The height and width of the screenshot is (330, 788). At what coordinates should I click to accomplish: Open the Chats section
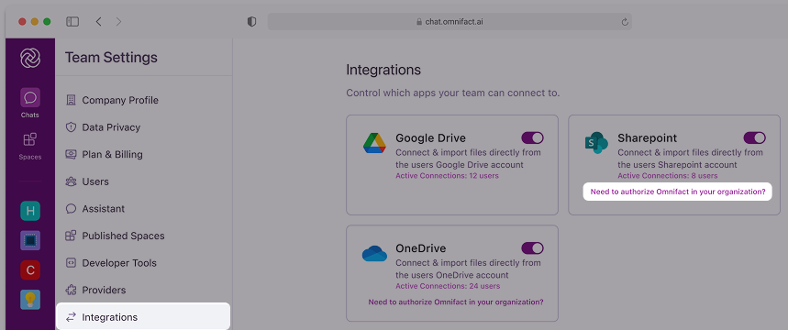[x=30, y=103]
